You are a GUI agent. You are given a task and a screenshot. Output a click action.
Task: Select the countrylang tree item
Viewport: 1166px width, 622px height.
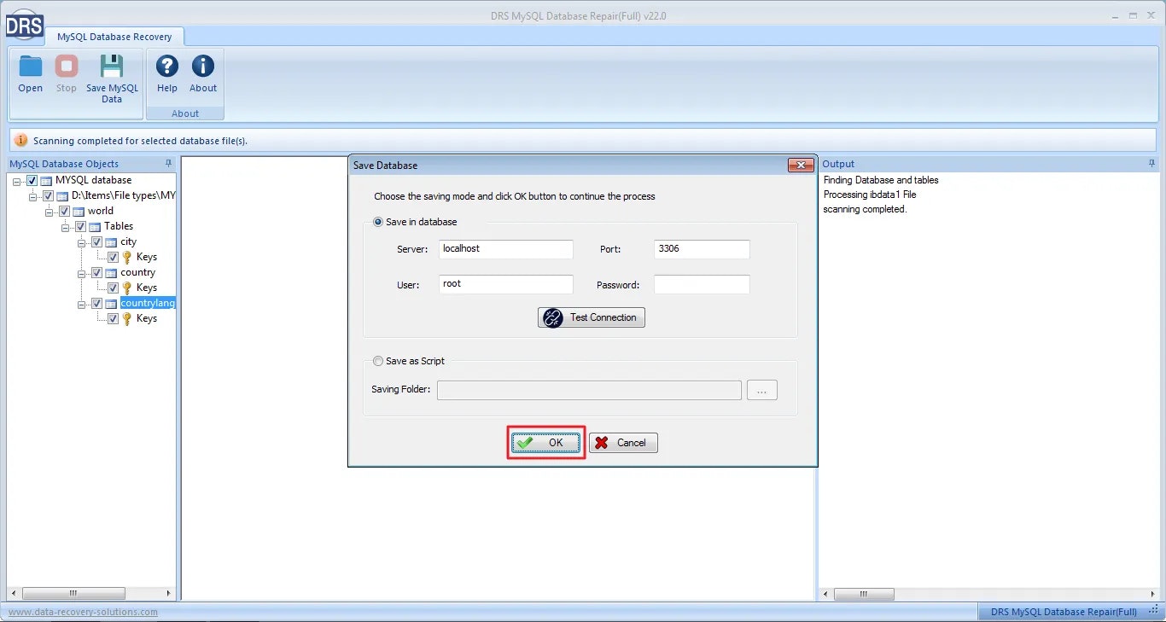point(148,303)
